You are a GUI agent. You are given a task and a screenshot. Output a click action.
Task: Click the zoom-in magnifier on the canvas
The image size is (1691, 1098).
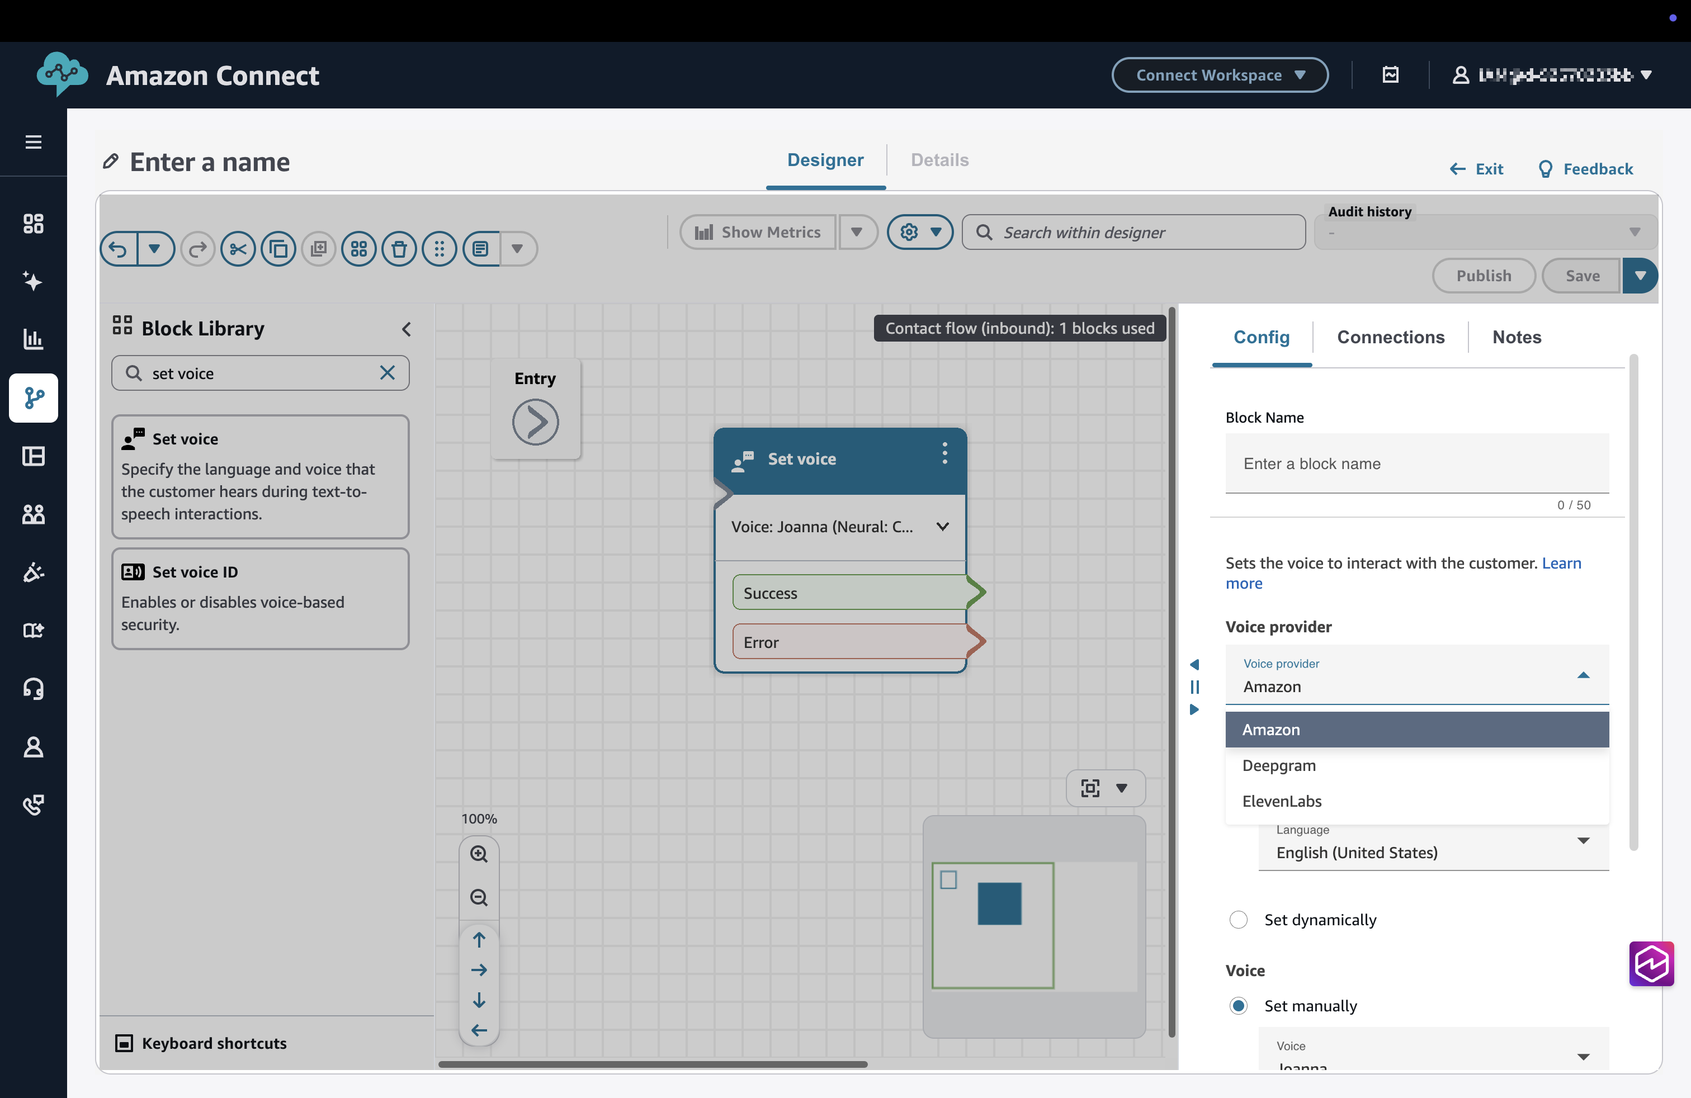pos(479,854)
